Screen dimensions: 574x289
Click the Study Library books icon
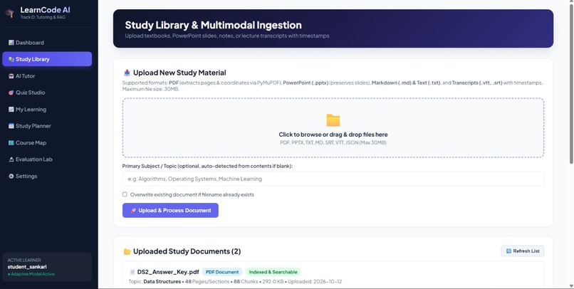[11, 59]
